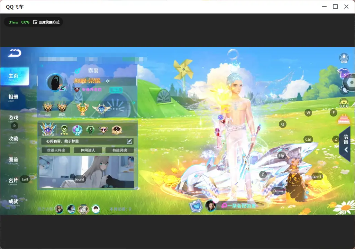
Task: Click the Z key overlay button
Action: pyautogui.click(x=336, y=139)
